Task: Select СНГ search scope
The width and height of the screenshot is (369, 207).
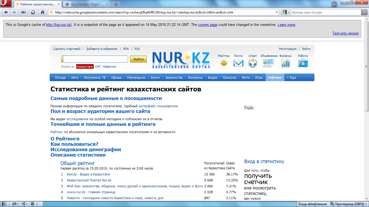Action: point(98,67)
